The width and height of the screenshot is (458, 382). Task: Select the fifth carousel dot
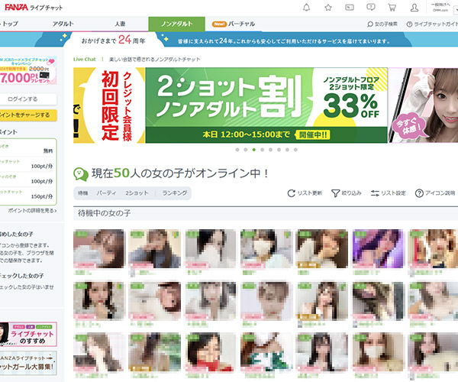pos(270,150)
